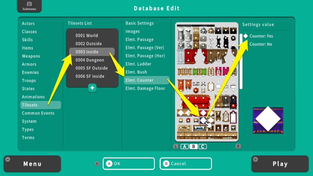Open the States database category
Screen dimensions: 313x176
pyautogui.click(x=28, y=89)
